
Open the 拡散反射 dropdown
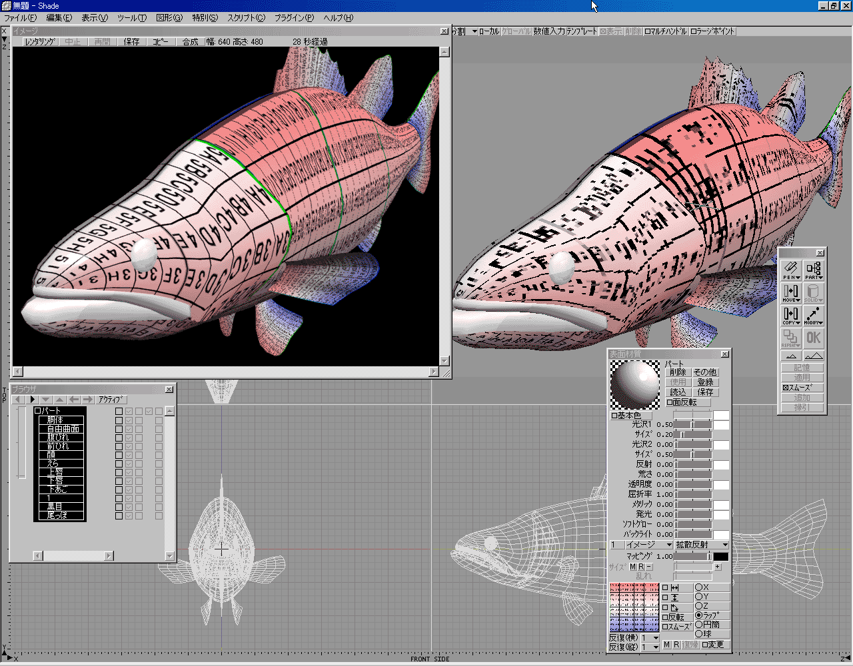pos(702,545)
